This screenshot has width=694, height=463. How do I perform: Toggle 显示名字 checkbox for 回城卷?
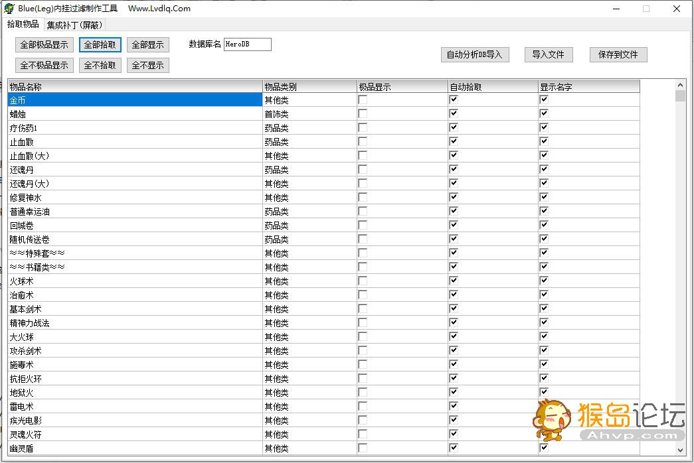click(544, 226)
